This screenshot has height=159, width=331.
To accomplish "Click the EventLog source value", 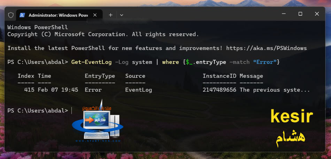I will pos(139,90).
